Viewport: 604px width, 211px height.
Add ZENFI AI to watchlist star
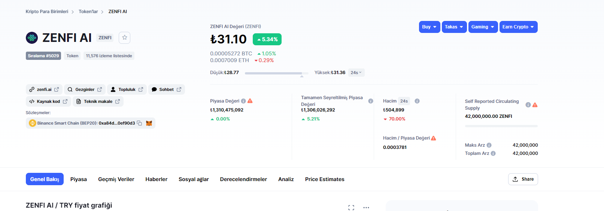click(x=125, y=37)
